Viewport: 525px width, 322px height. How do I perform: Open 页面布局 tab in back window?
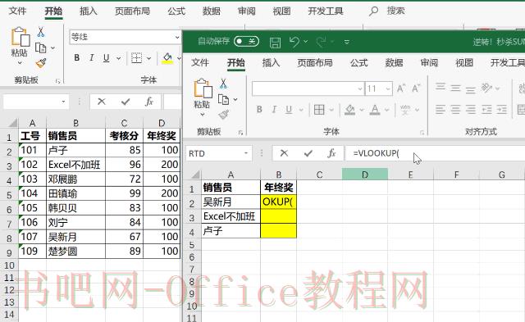point(132,11)
